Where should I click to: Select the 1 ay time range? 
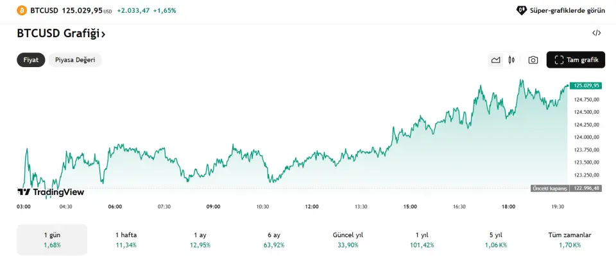200,240
